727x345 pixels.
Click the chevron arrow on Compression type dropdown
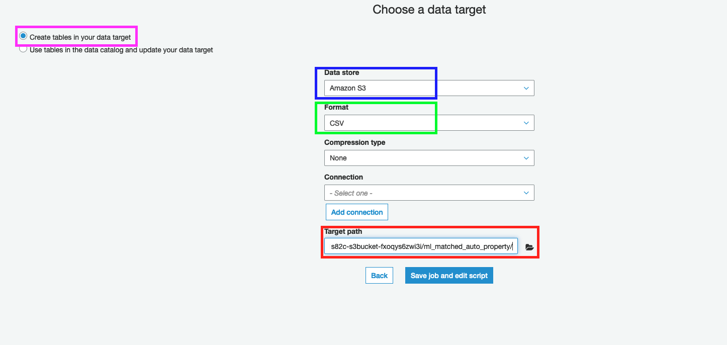click(x=526, y=158)
